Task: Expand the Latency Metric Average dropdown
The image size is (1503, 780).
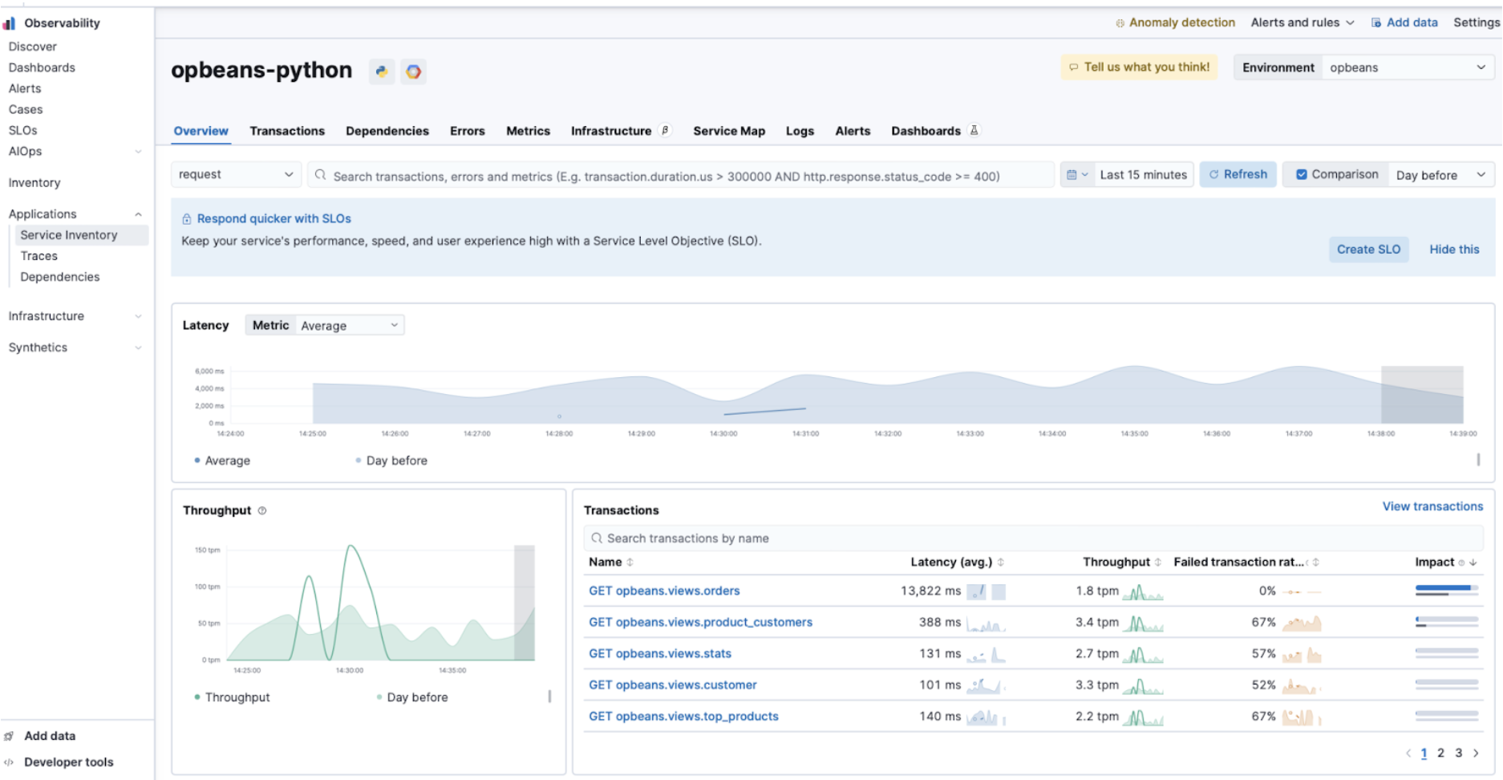Action: pos(349,325)
